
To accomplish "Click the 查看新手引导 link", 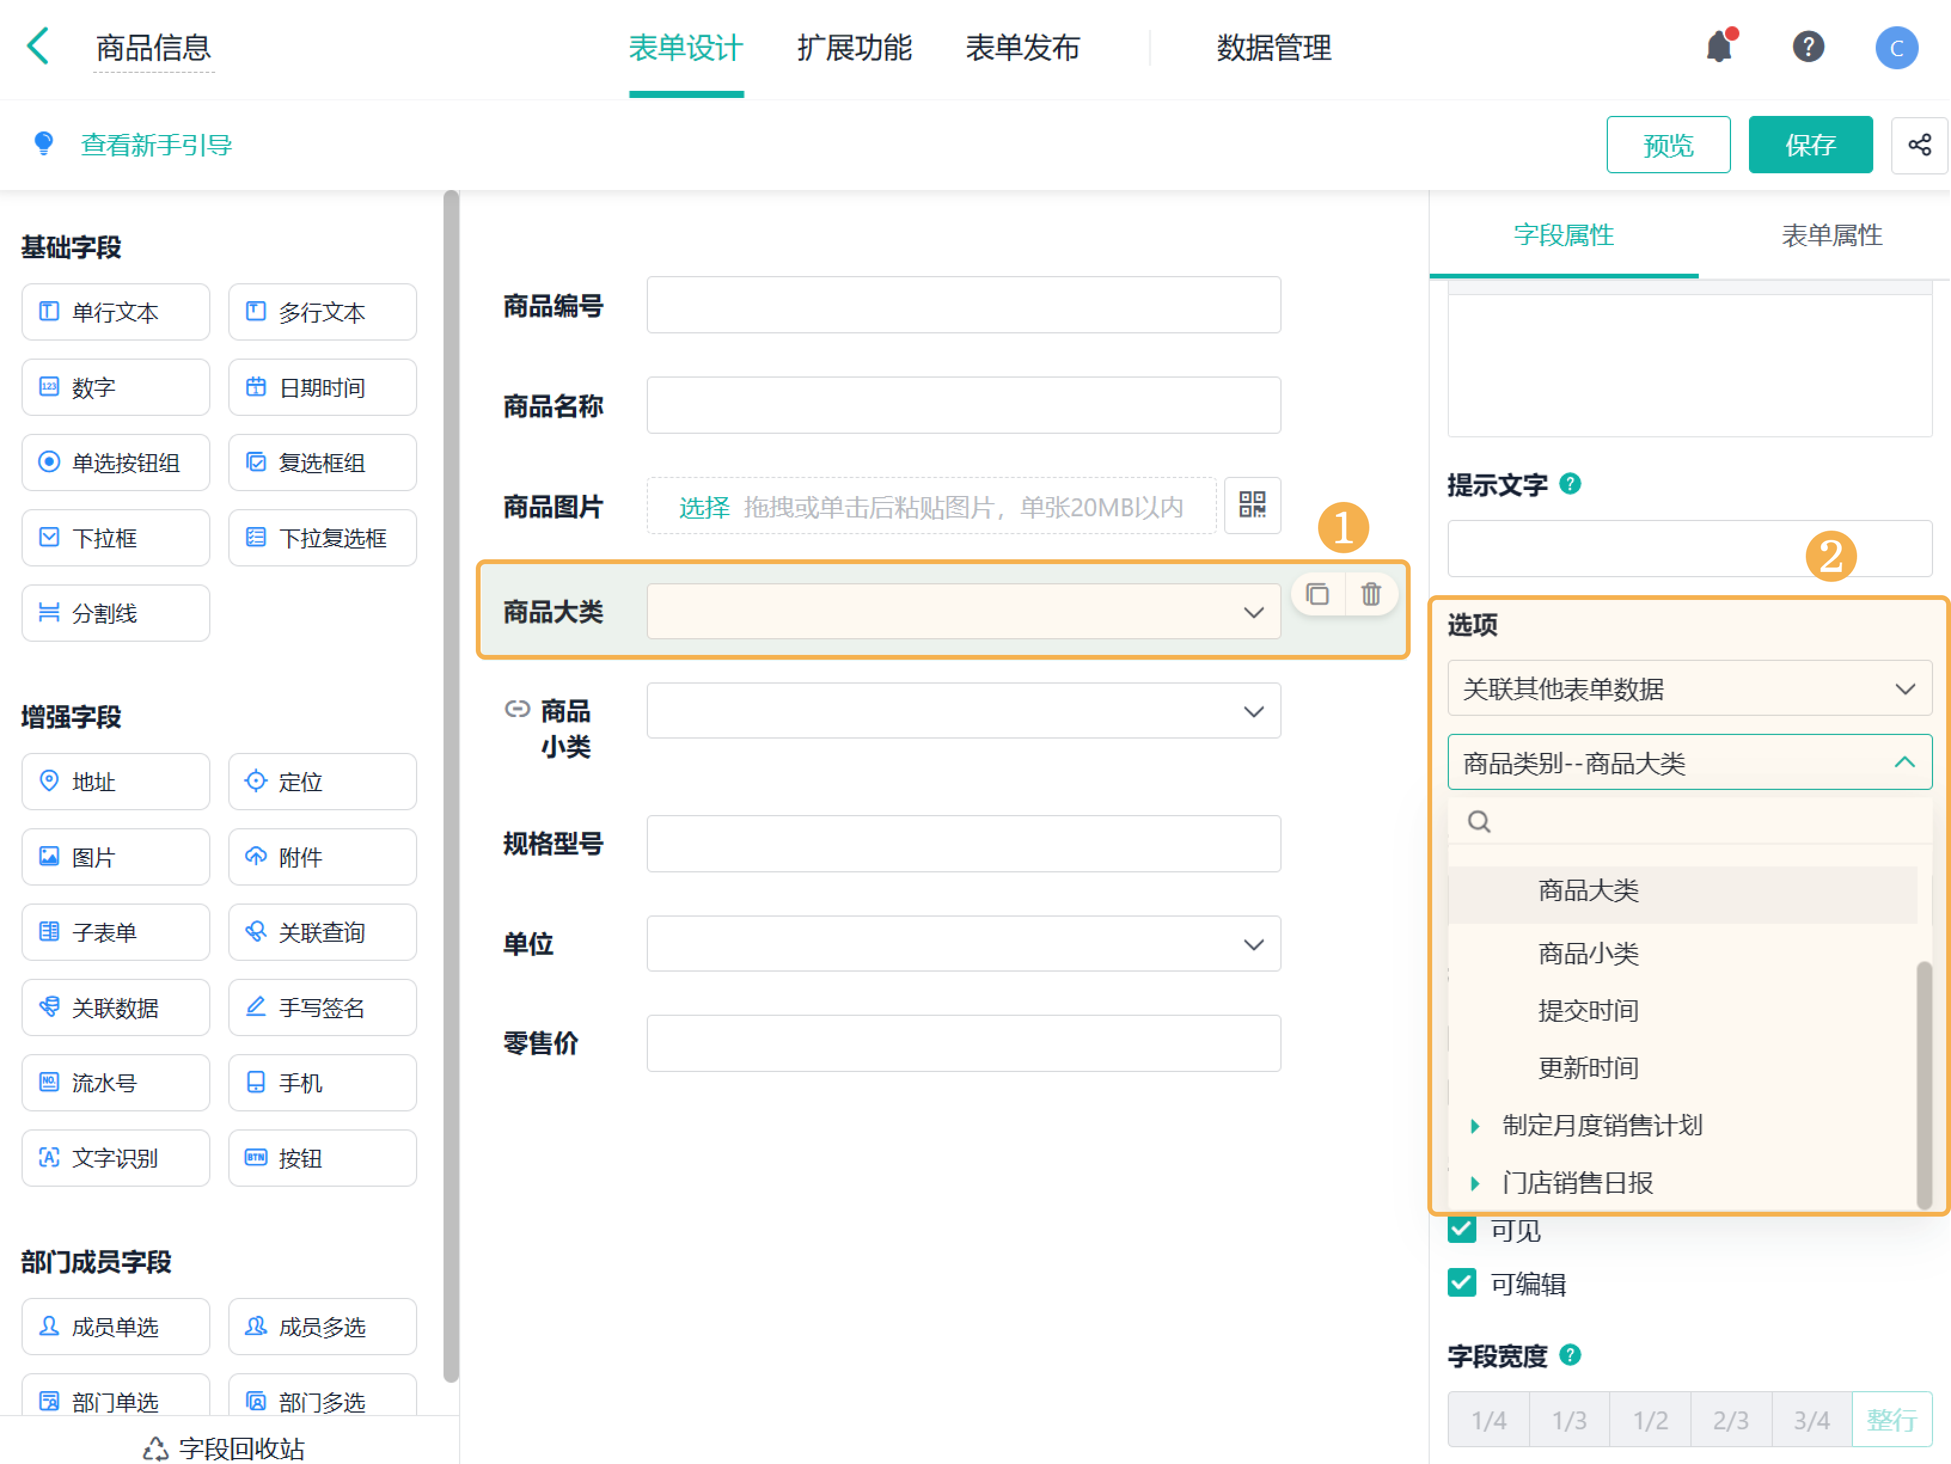I will click(156, 145).
